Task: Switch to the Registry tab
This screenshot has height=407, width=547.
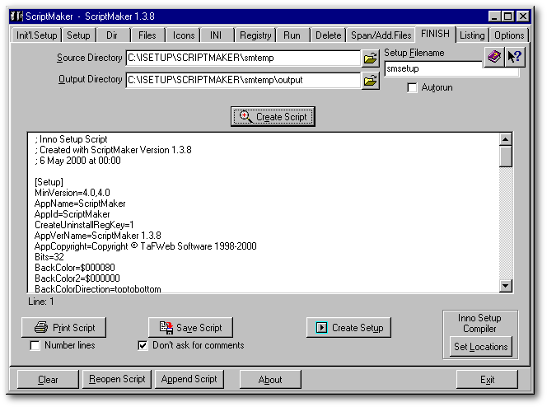Action: (x=255, y=35)
